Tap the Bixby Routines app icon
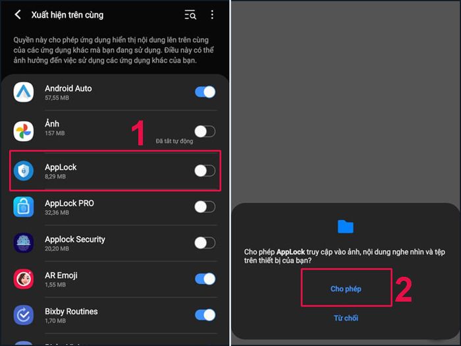 point(24,315)
